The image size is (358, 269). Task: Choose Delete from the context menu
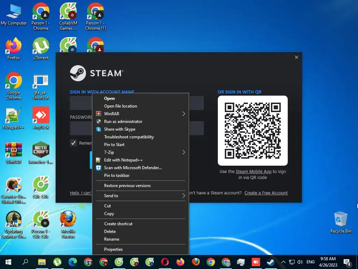141,232
